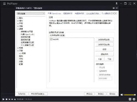Switch to the 个人滤镜优先权 tab
Image resolution: width=137 pixels, height=102 pixels.
(x=106, y=13)
